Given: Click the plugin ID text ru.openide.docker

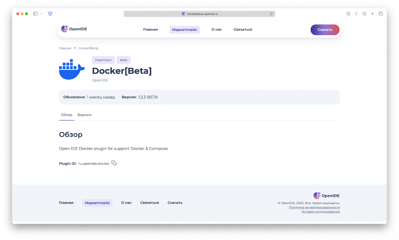Looking at the screenshot, I should 94,163.
